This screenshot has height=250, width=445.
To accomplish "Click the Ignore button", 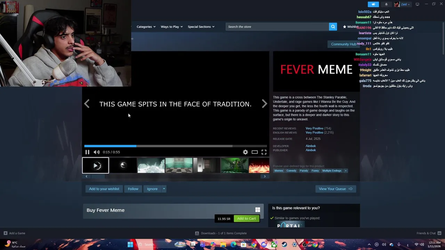I will pos(152,189).
